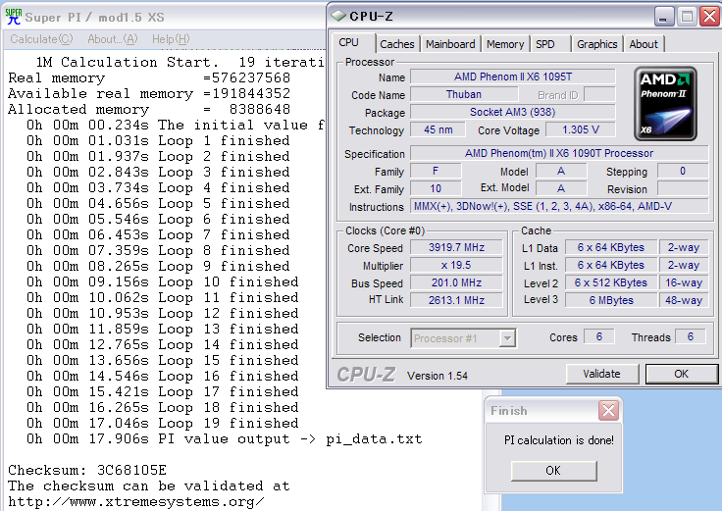Click the 'PI value output' line
This screenshot has width=722, height=511.
coord(225,438)
